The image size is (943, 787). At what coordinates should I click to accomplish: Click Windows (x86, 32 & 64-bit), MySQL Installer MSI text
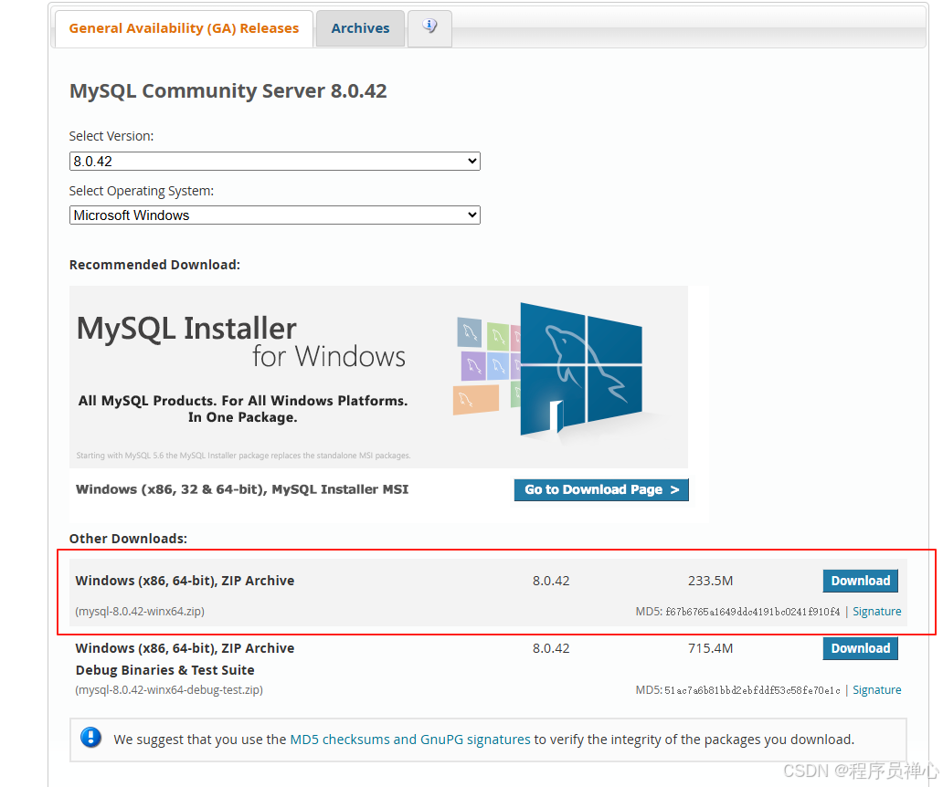point(242,489)
